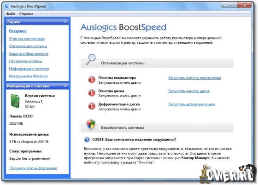Viewport: 258px width, 185px height.
Task: Click the Очистка компьютера item title
Action: click(117, 78)
